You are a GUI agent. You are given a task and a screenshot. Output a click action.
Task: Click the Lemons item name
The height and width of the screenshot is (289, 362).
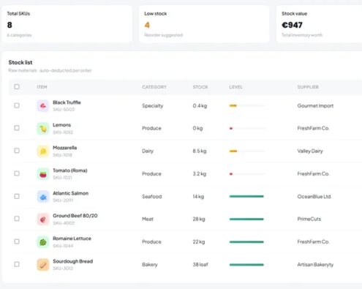(x=62, y=125)
